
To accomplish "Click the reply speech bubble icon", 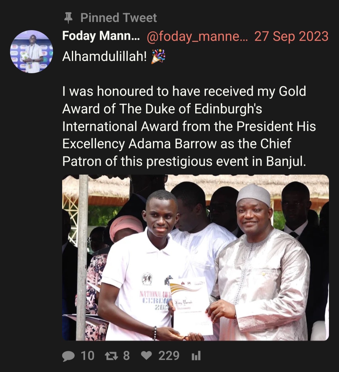I will point(68,356).
